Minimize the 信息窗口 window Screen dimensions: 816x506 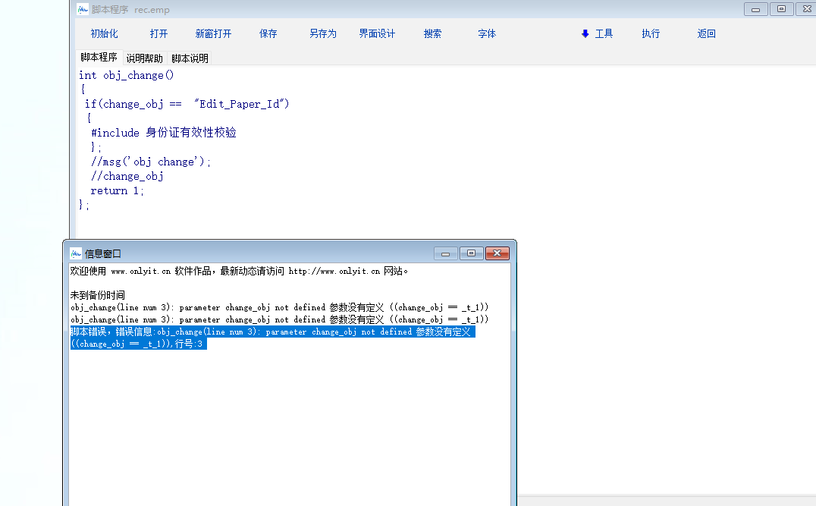tap(445, 253)
